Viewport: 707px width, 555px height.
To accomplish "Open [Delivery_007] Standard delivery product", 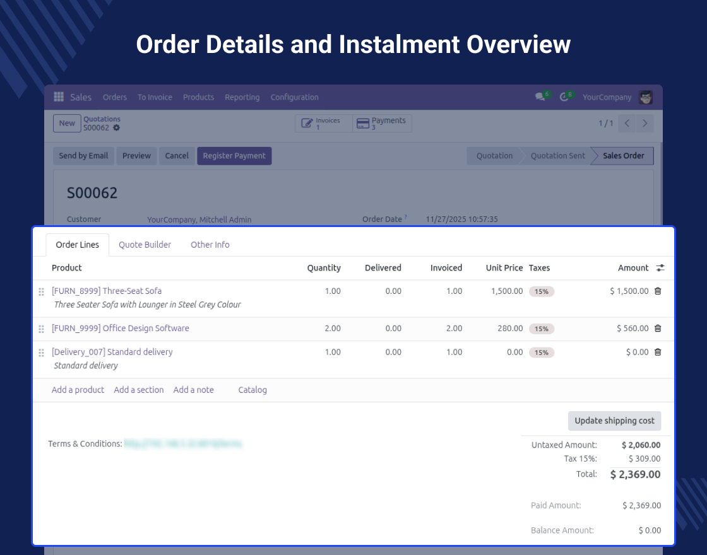I will coord(112,352).
